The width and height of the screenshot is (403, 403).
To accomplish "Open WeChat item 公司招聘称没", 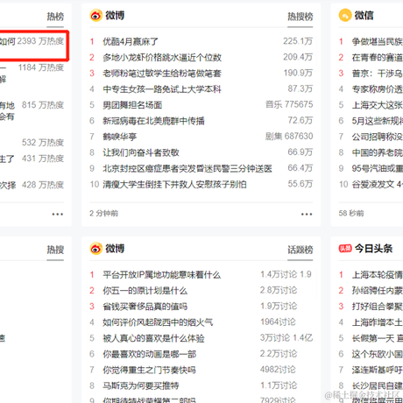I will coord(378,137).
